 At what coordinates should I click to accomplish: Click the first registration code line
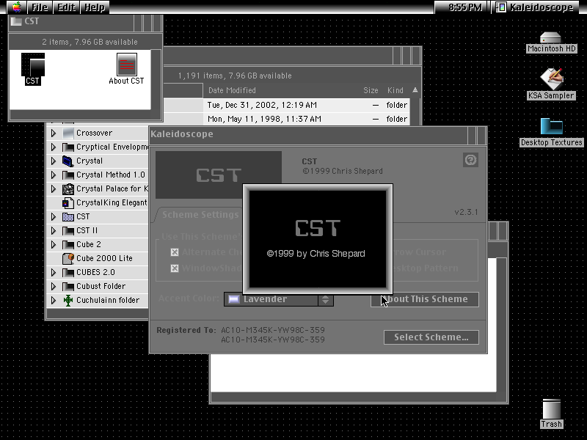click(x=273, y=330)
